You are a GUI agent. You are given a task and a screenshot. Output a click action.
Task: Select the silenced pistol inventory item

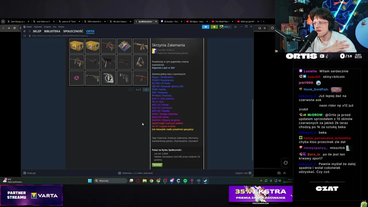pyautogui.click(x=93, y=78)
